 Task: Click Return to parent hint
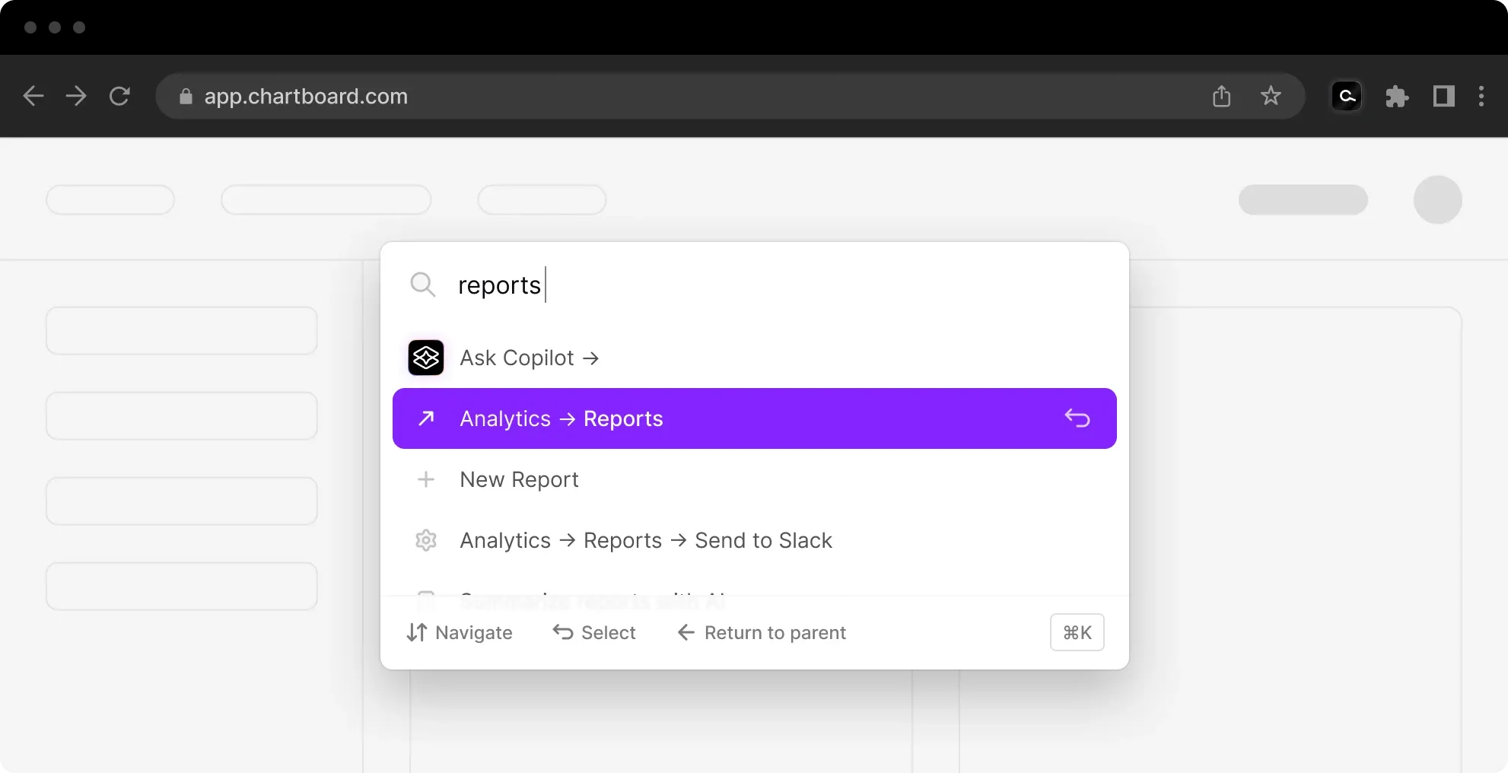[762, 632]
